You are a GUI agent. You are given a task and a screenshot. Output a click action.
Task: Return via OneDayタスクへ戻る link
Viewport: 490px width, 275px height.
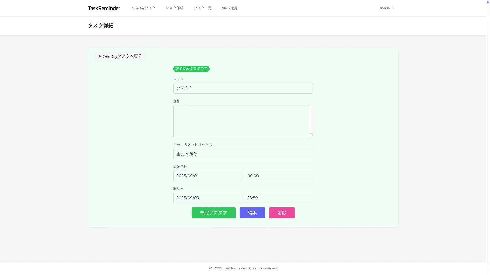point(120,56)
